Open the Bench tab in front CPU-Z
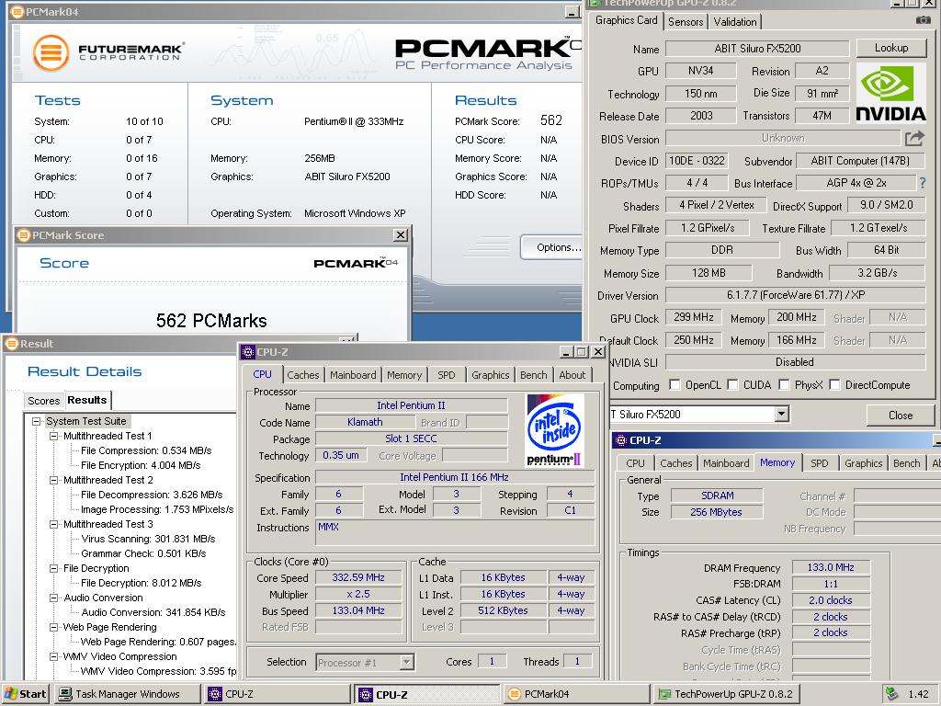941x706 pixels. [x=534, y=375]
